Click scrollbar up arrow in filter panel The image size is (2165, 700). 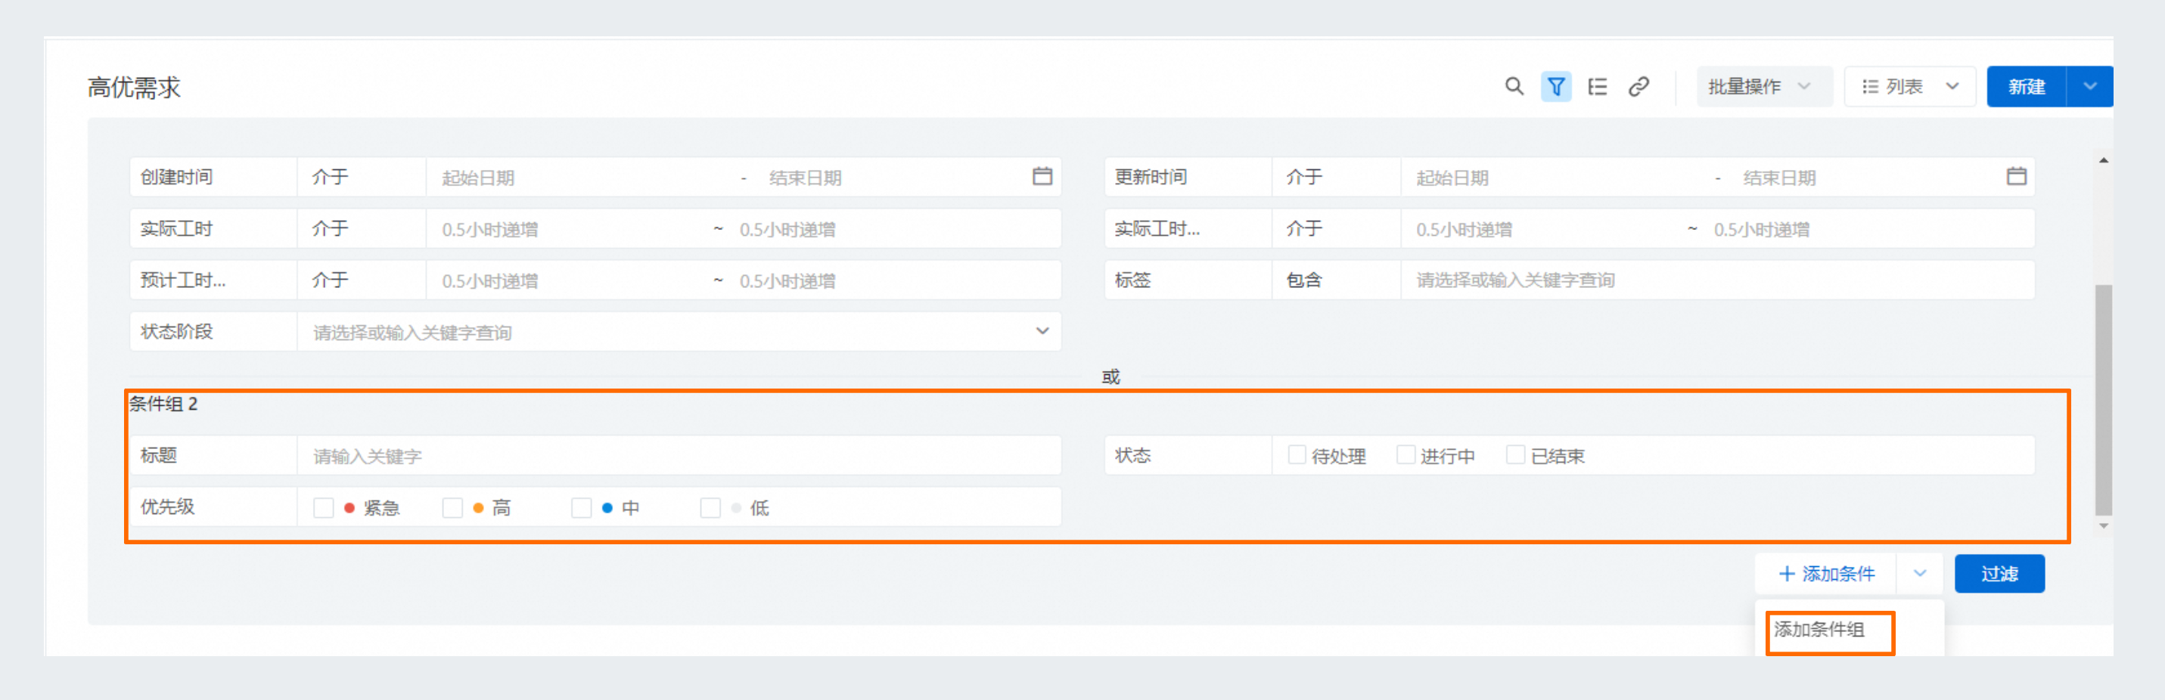[2103, 160]
